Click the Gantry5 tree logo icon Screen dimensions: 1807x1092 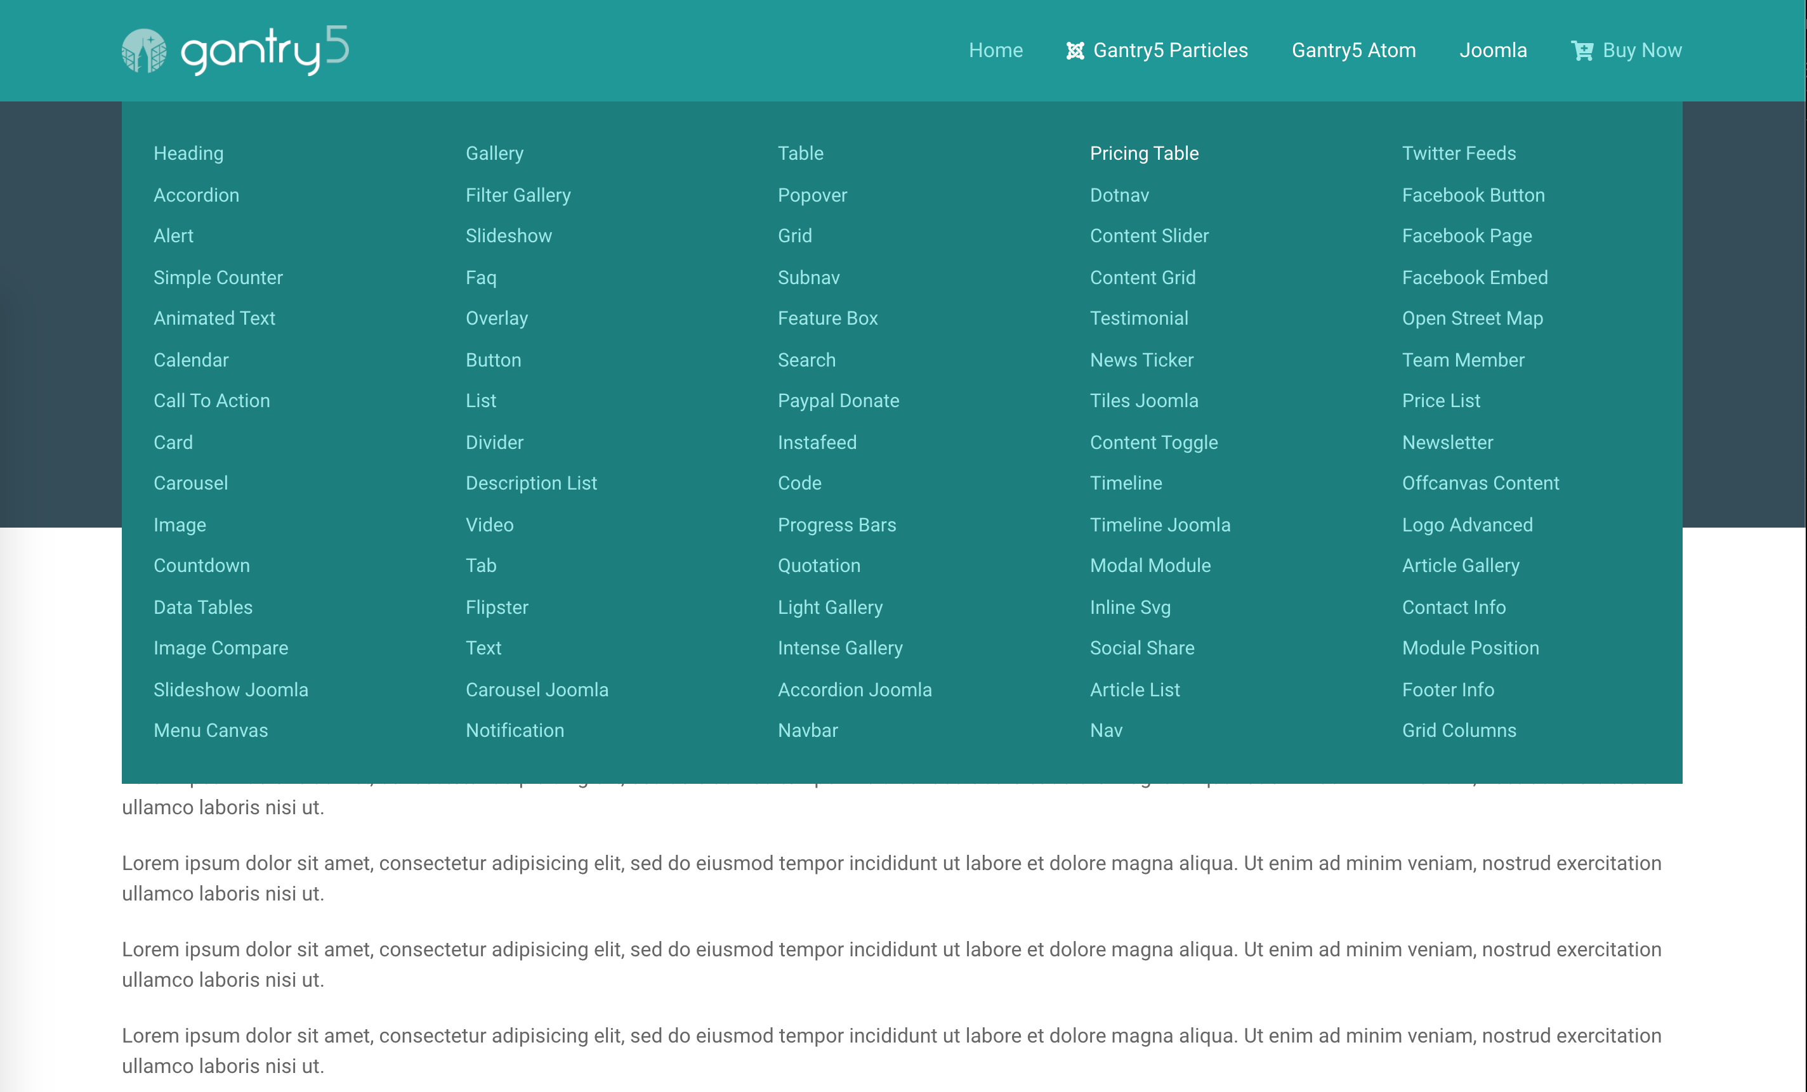click(x=144, y=51)
